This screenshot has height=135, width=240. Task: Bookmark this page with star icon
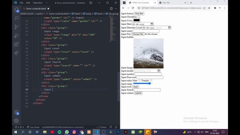[x=209, y=8]
